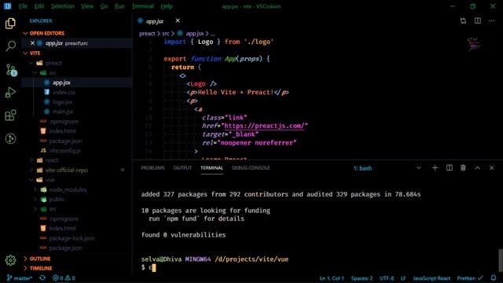Click the editor minimap

coord(474,44)
